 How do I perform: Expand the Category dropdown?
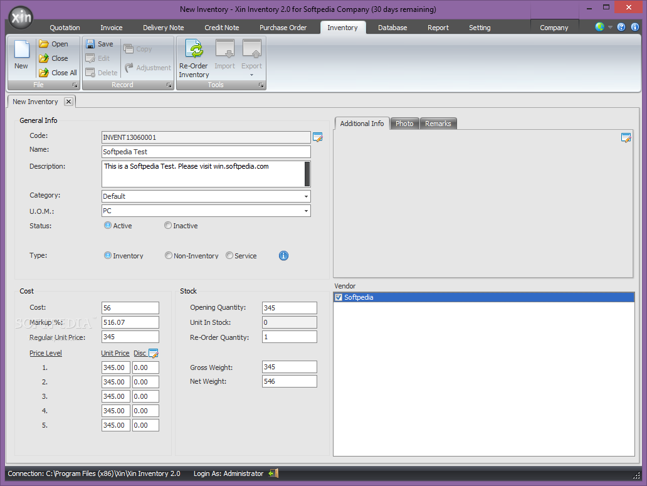click(x=306, y=196)
